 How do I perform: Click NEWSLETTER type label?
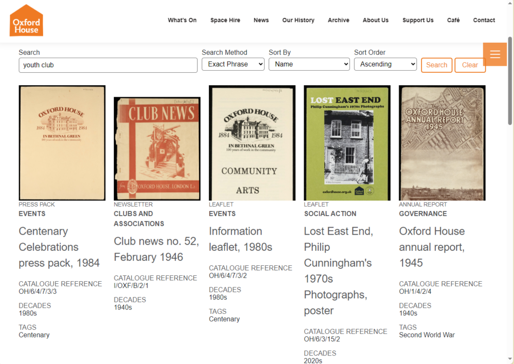coord(133,205)
